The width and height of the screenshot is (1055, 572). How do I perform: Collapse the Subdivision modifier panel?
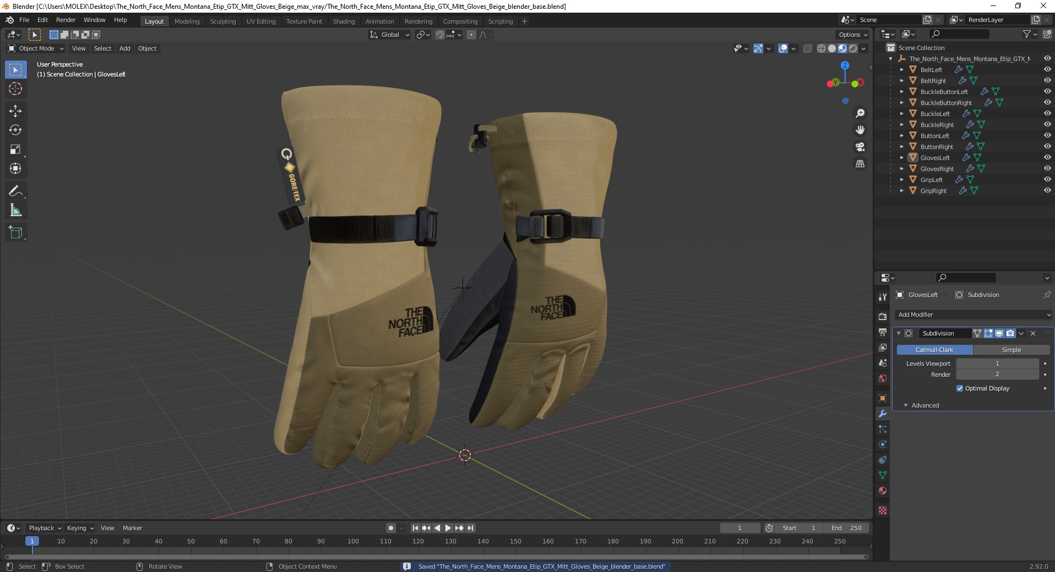click(899, 333)
